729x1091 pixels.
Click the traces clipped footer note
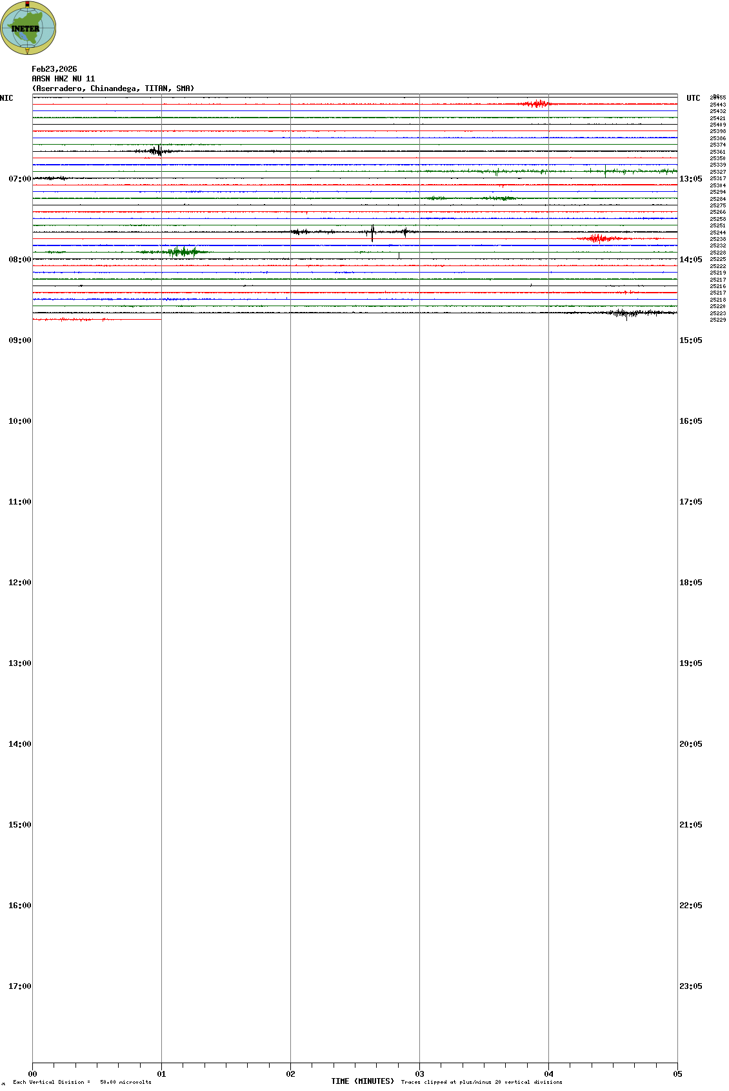click(481, 1082)
